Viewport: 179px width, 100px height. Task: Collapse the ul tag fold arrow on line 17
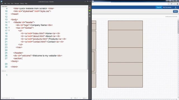[9, 31]
